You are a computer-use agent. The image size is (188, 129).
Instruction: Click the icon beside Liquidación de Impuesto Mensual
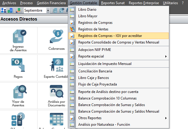(x=72, y=64)
